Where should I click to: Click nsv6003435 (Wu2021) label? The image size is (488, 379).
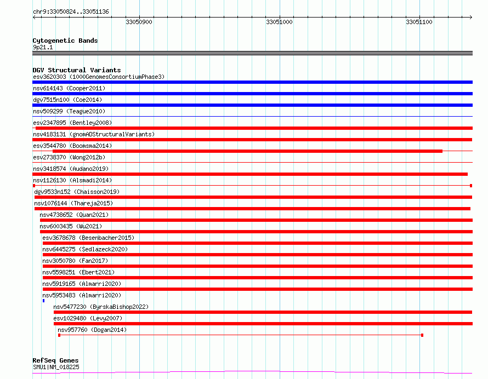tap(71, 226)
